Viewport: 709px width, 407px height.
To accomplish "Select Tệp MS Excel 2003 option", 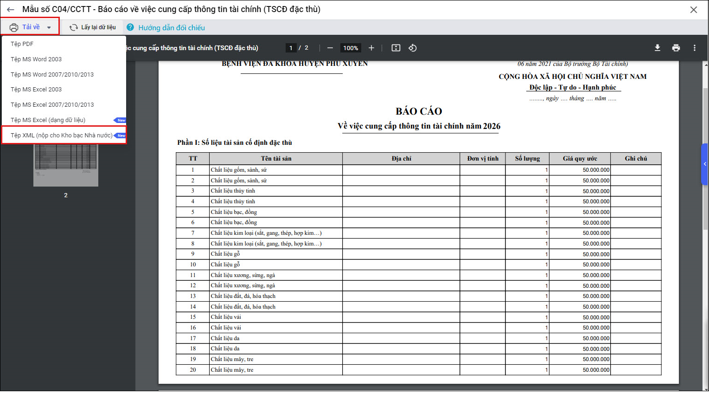I will click(64, 90).
